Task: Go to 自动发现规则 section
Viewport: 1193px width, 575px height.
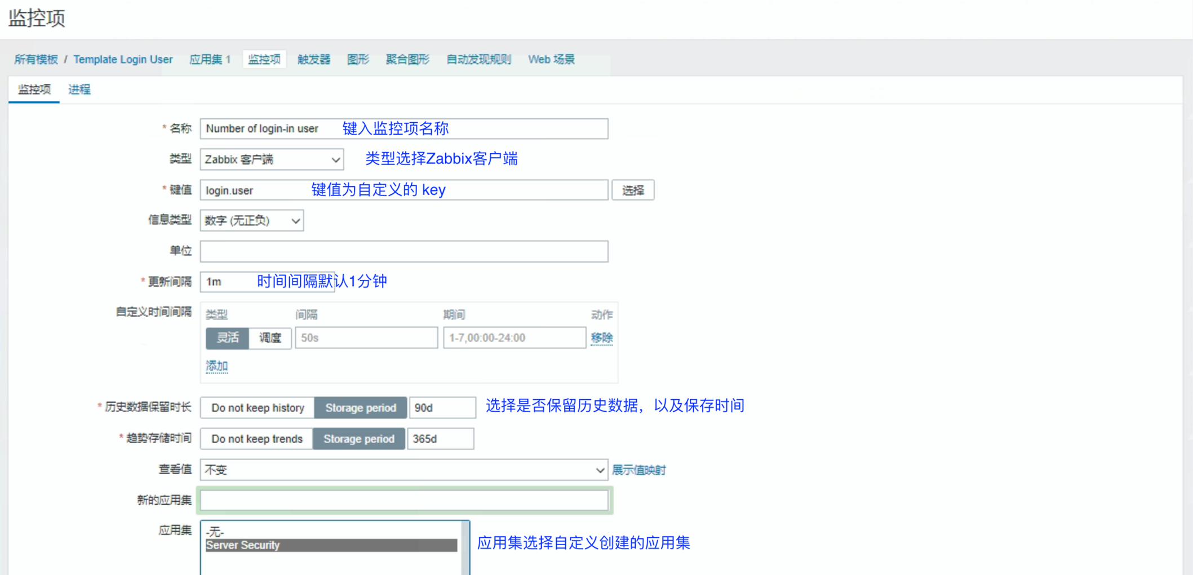Action: pyautogui.click(x=478, y=59)
